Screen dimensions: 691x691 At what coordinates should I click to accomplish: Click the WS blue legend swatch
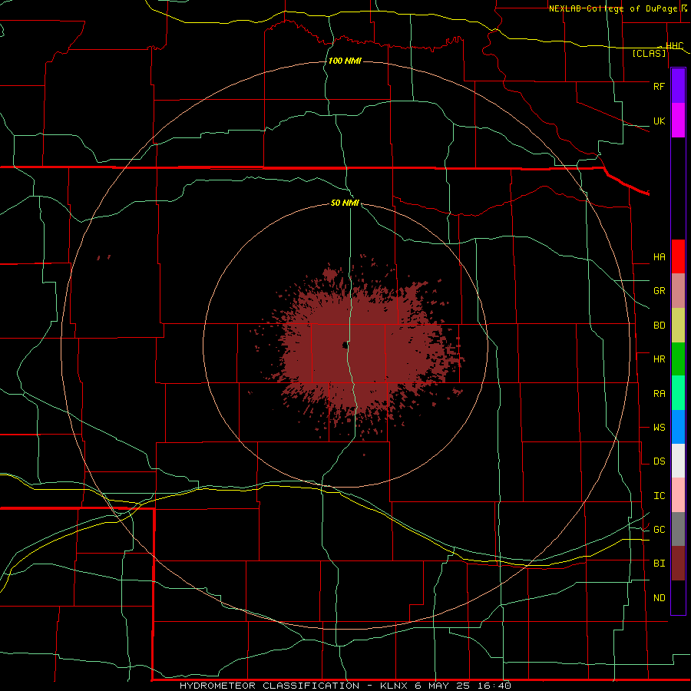(x=678, y=427)
